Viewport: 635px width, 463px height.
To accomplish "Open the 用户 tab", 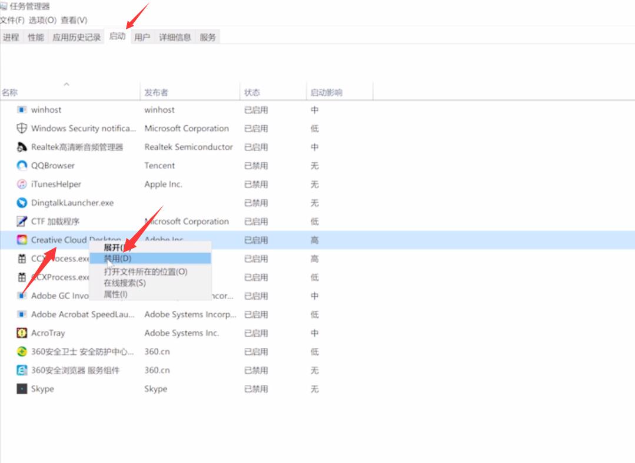I will (x=142, y=37).
